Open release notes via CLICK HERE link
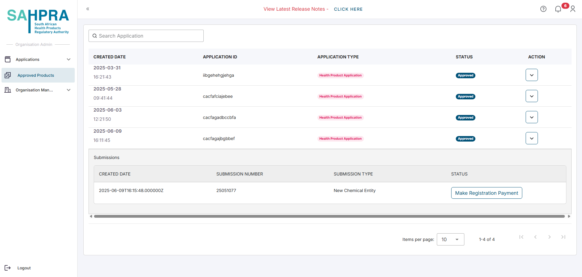 pos(348,9)
